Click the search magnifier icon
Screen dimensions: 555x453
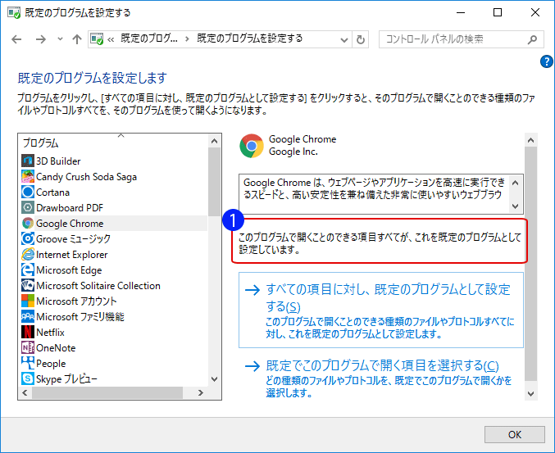pos(532,39)
